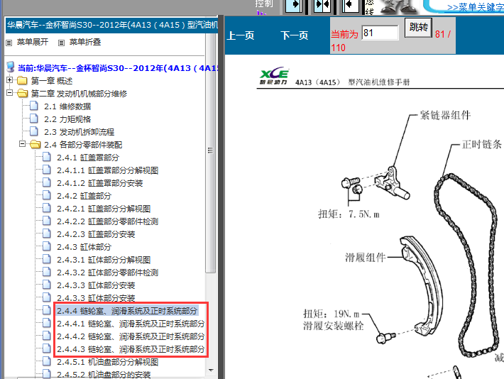Click the page icon for 2.4.1.1 缸盖罩部分分解视图

click(47, 170)
